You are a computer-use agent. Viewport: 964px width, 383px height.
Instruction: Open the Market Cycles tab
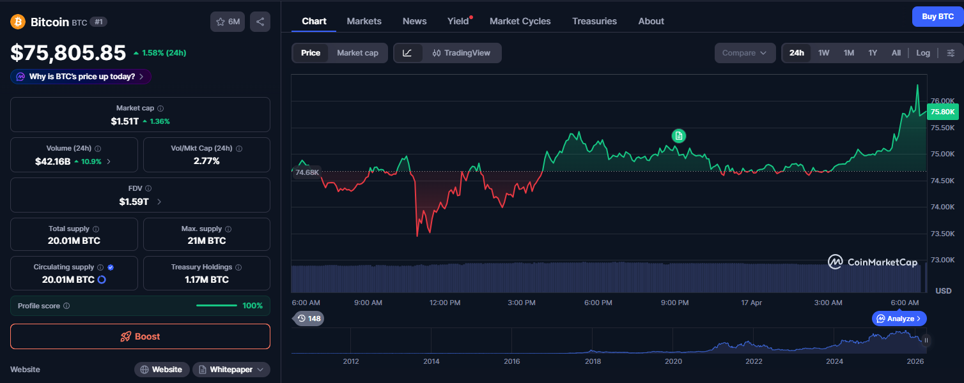[520, 21]
